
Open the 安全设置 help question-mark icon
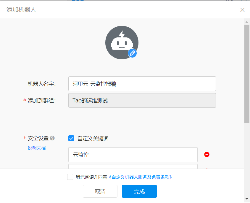[x=52, y=138]
